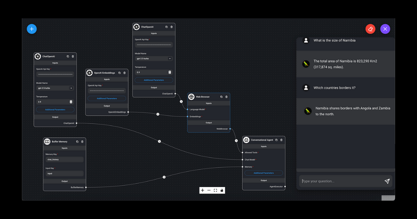The image size is (417, 219).
Task: Click the blue add node plus button
Action: click(32, 29)
